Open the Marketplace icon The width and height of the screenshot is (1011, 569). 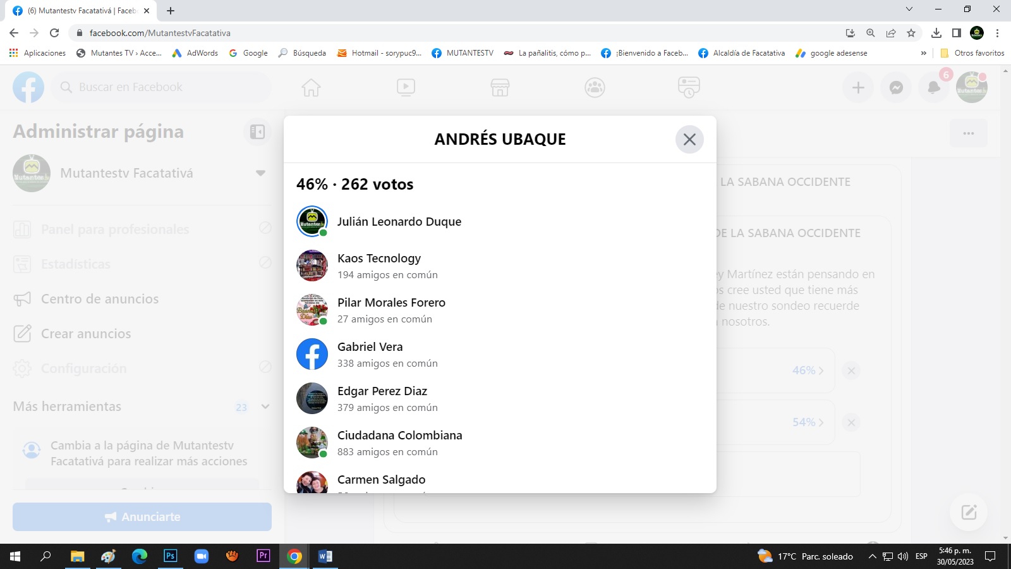500,87
